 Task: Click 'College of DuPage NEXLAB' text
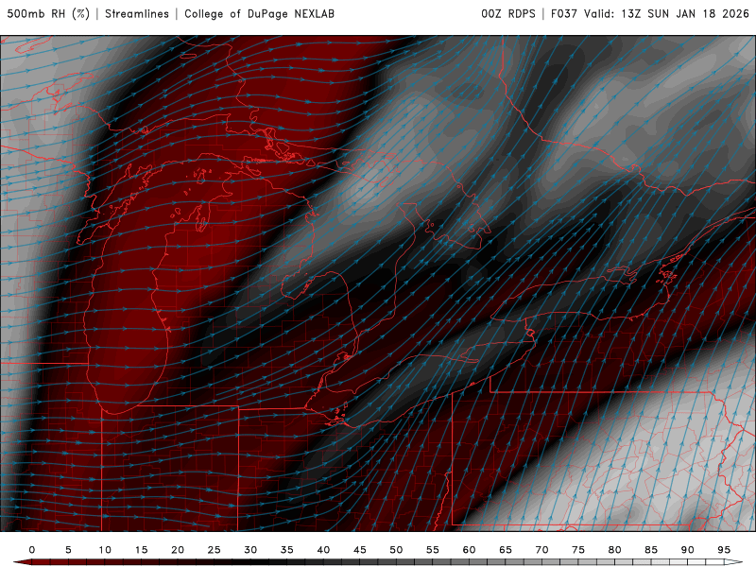coord(259,14)
